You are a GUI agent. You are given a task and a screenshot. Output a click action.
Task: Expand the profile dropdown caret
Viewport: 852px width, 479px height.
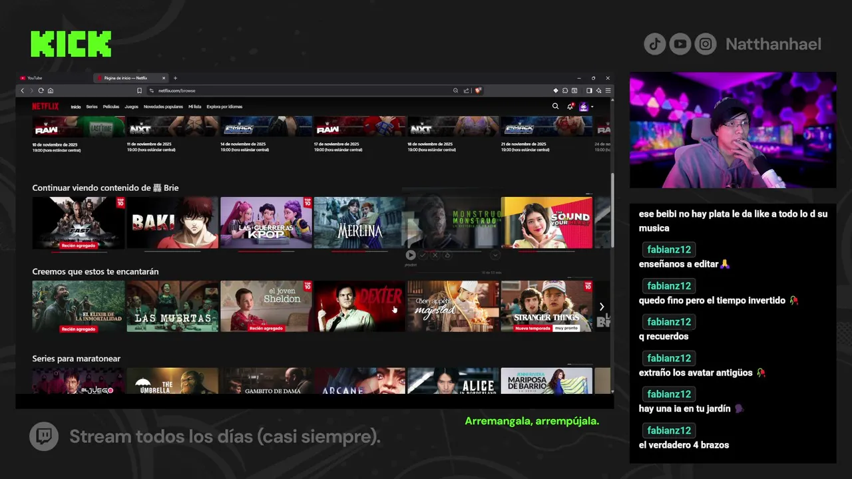click(x=592, y=106)
